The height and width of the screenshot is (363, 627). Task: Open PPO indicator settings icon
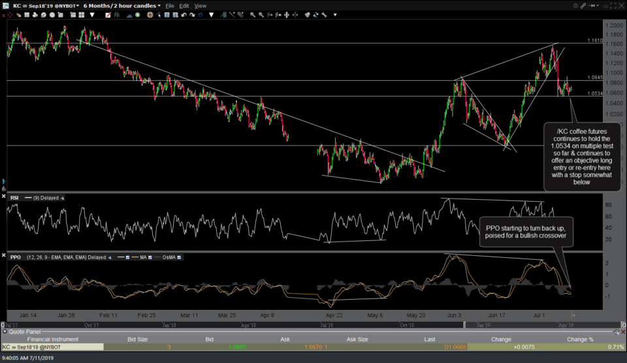(109, 257)
